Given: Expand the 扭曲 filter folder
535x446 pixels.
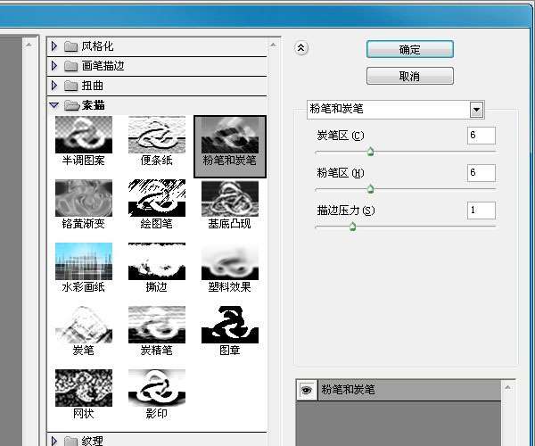Looking at the screenshot, I should (53, 86).
